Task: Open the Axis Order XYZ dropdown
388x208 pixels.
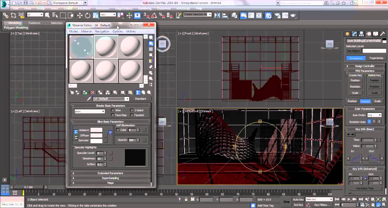Action: click(374, 115)
